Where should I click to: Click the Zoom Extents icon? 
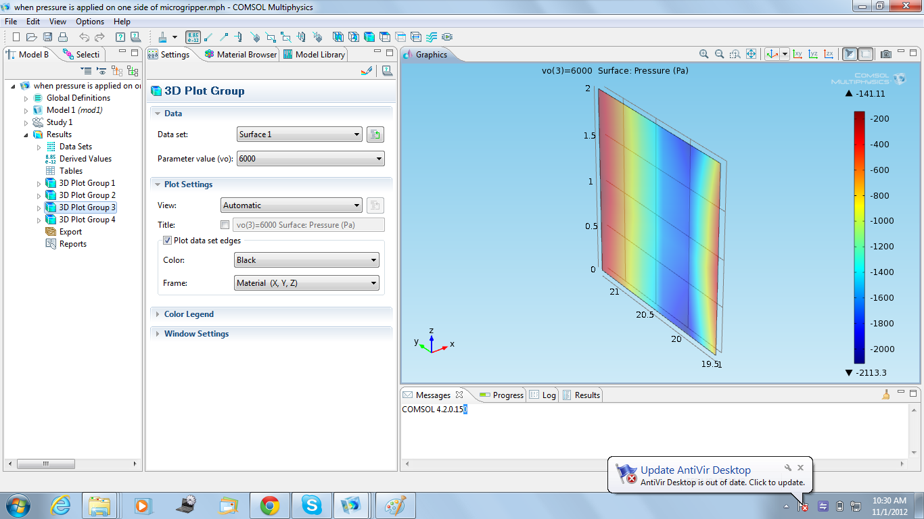pos(751,54)
